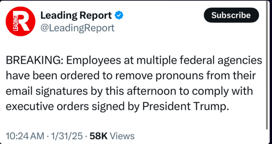
Task: Click the blue verified checkmark badge
Action: coord(119,15)
